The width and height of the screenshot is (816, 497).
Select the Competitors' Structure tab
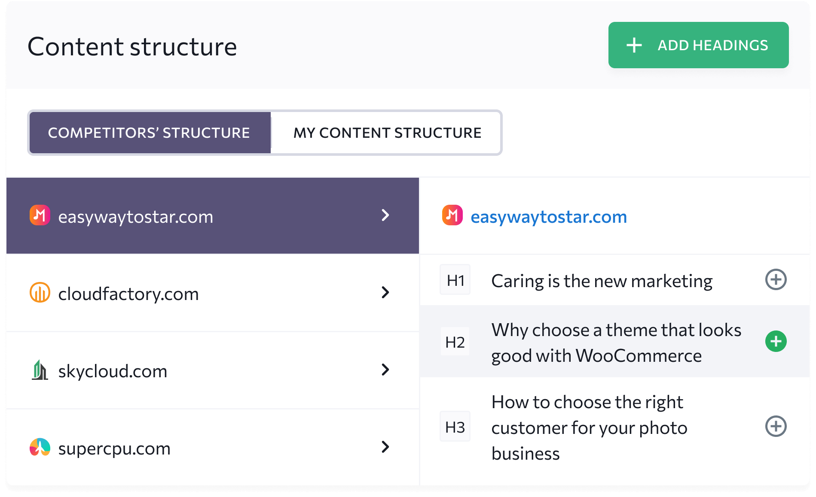click(x=150, y=133)
